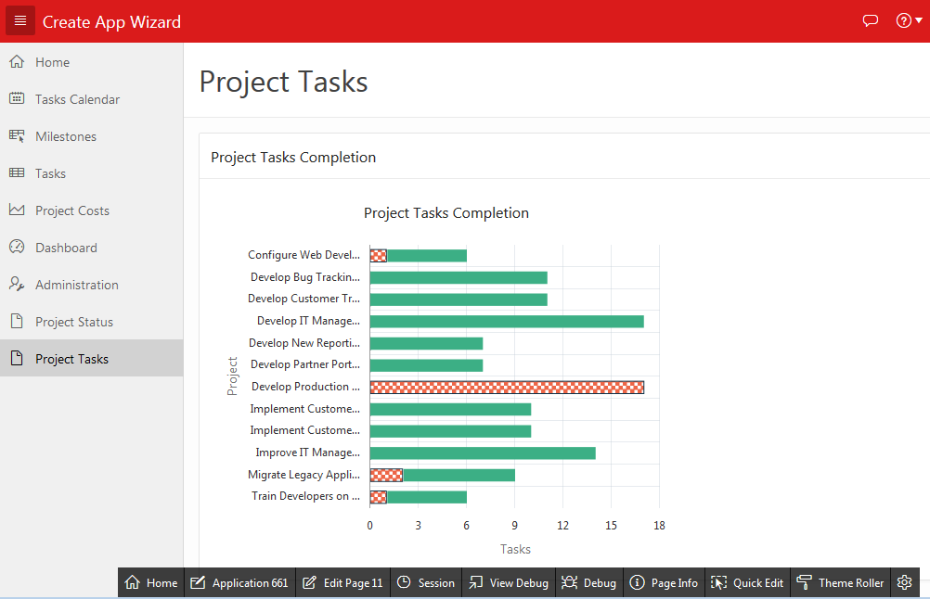Open the feedback speech bubble icon
The image size is (930, 599).
click(x=870, y=20)
